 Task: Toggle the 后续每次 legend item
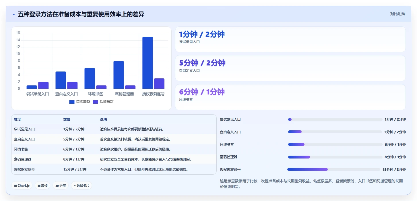point(103,102)
